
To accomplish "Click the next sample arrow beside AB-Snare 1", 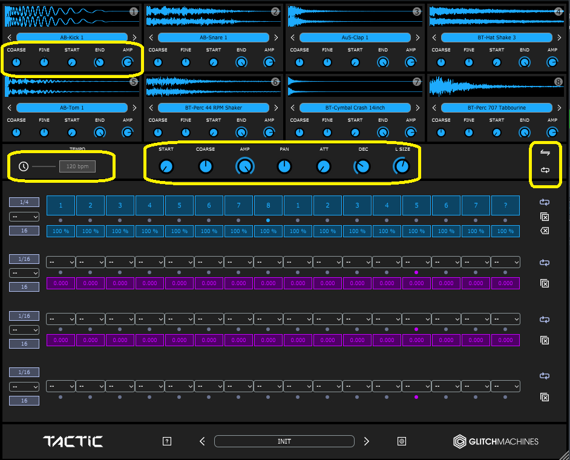I will coord(276,38).
